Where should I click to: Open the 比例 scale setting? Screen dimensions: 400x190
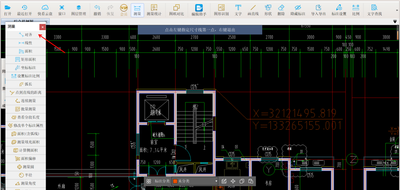[x=356, y=10]
